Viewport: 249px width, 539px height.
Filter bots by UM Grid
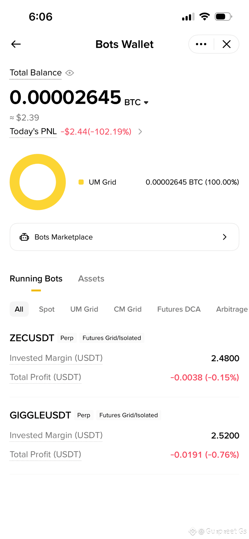[84, 309]
